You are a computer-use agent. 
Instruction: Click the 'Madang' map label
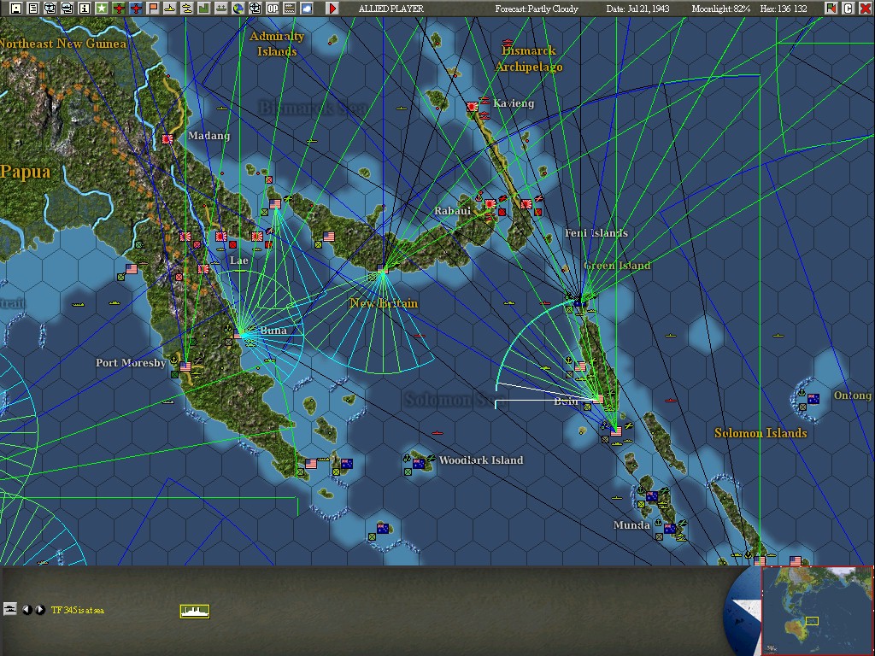click(x=208, y=136)
